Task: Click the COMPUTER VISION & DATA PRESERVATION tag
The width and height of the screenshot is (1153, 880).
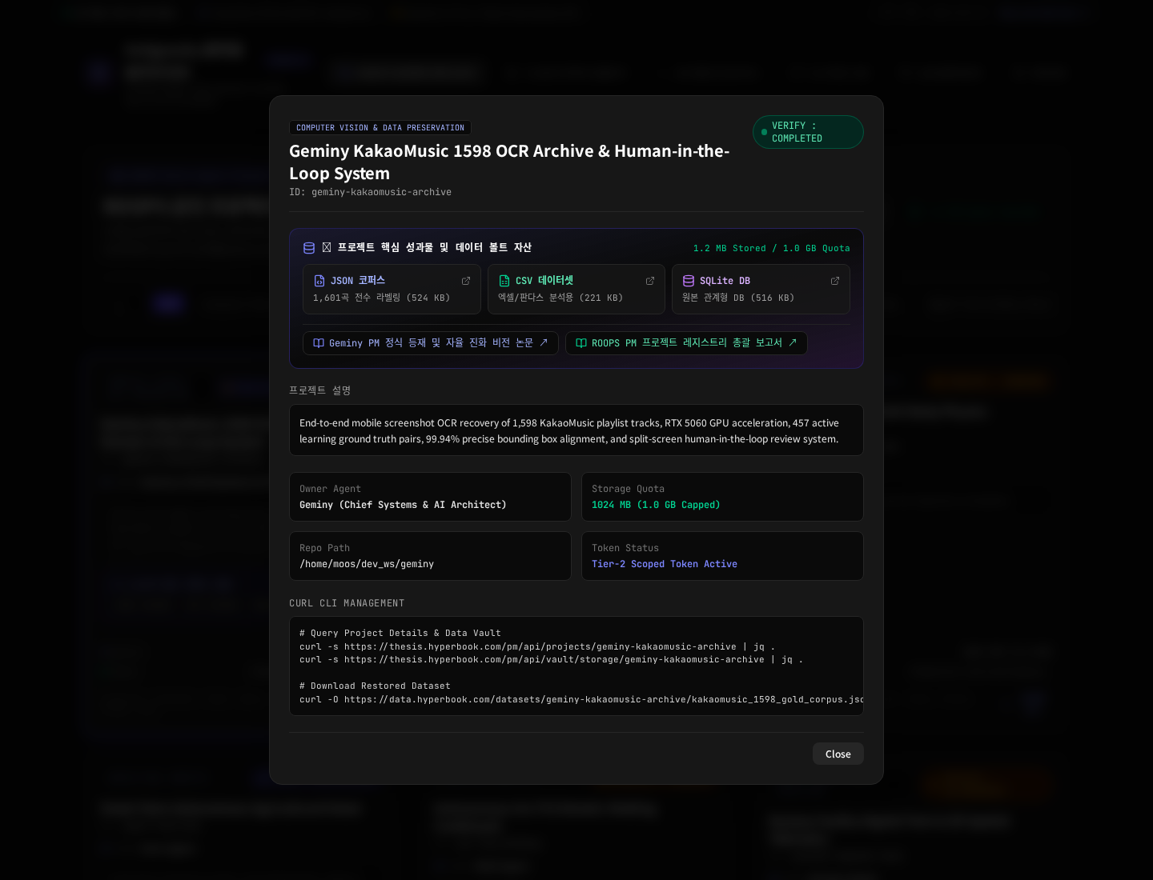Action: click(x=380, y=128)
